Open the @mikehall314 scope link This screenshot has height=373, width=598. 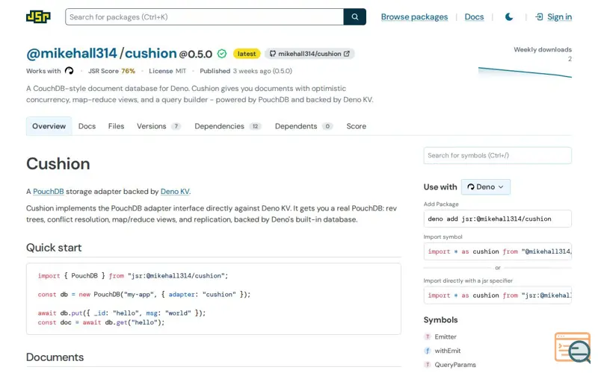(71, 53)
